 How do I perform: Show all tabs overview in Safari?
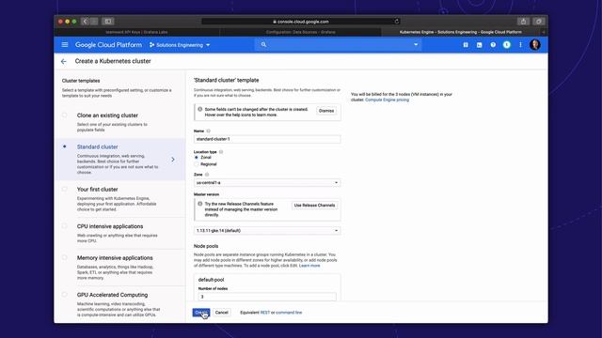539,22
